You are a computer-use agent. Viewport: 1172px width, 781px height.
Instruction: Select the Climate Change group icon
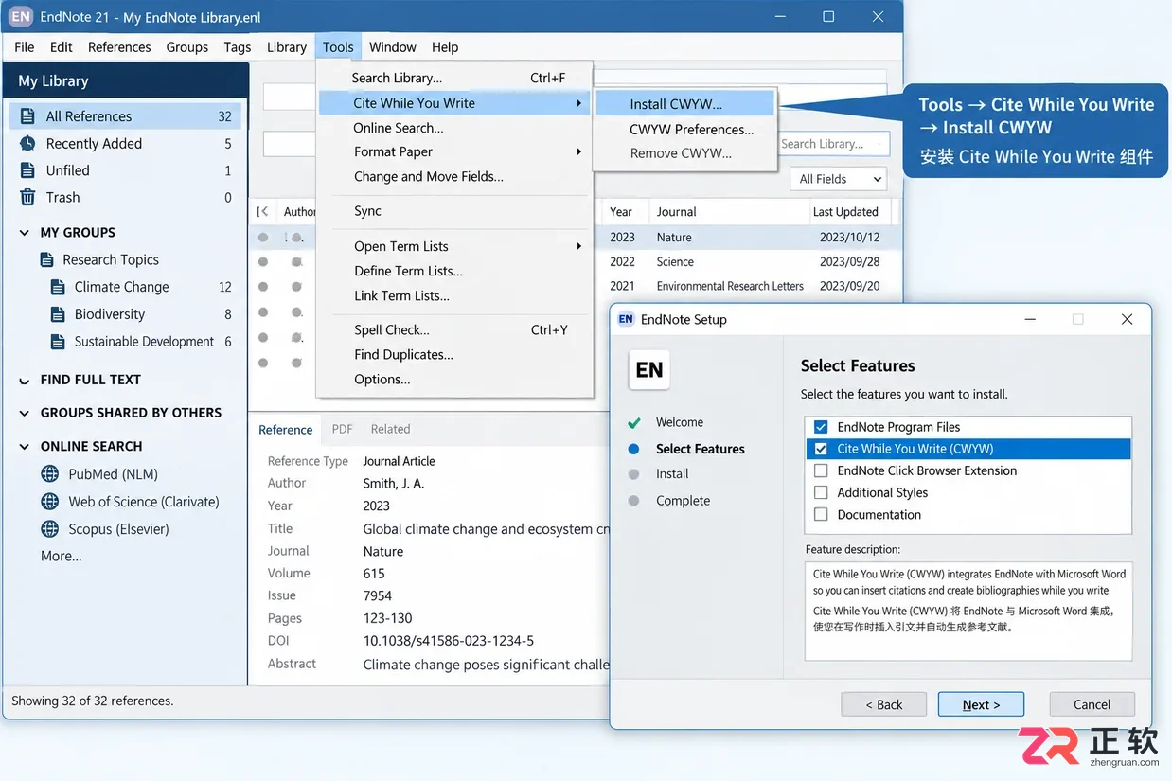coord(57,287)
